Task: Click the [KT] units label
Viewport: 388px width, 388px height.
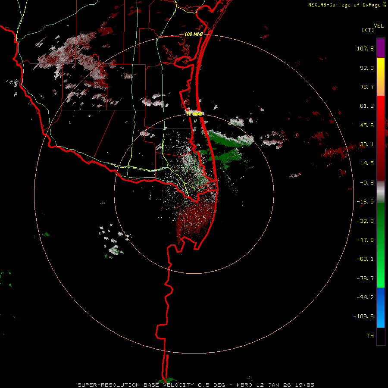Action: tap(368, 30)
